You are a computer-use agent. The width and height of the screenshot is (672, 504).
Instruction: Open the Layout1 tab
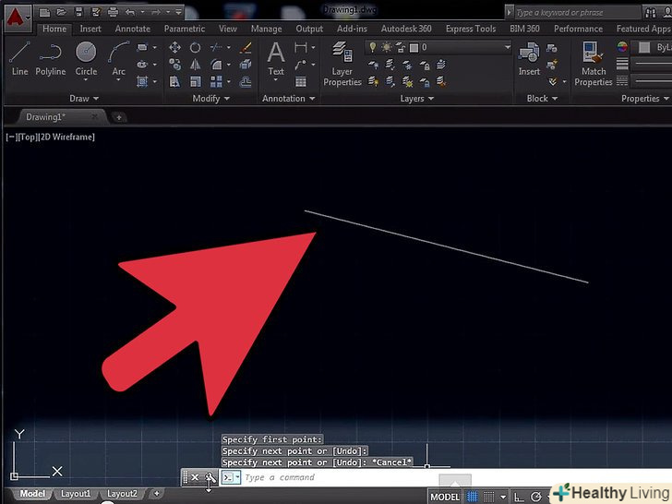pyautogui.click(x=76, y=494)
